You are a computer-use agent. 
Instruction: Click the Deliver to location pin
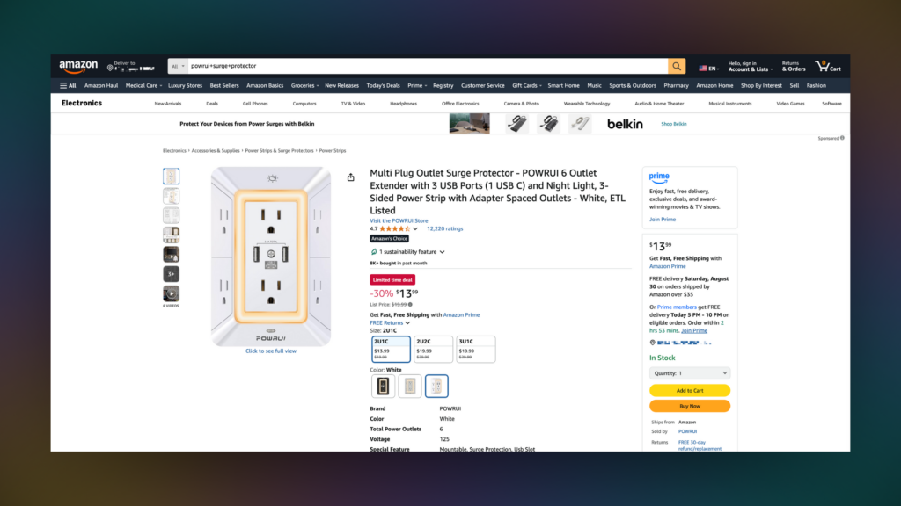click(x=110, y=68)
